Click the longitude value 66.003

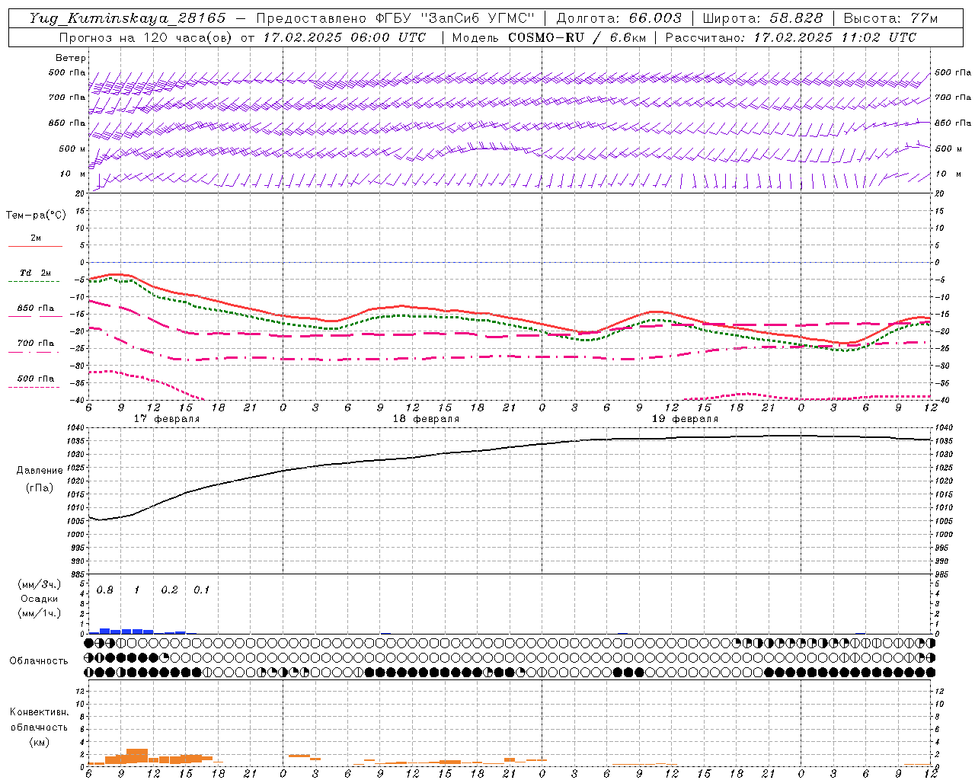point(655,18)
